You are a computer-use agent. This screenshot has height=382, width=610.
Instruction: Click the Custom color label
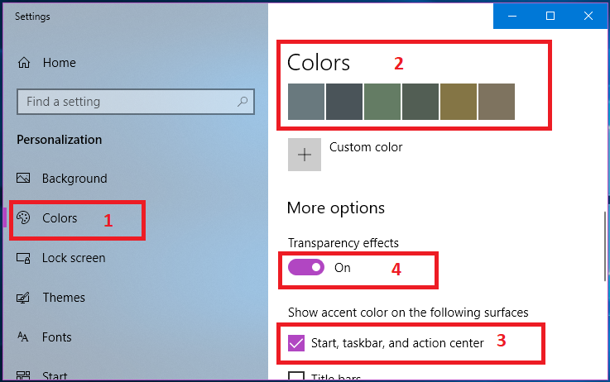pos(366,147)
